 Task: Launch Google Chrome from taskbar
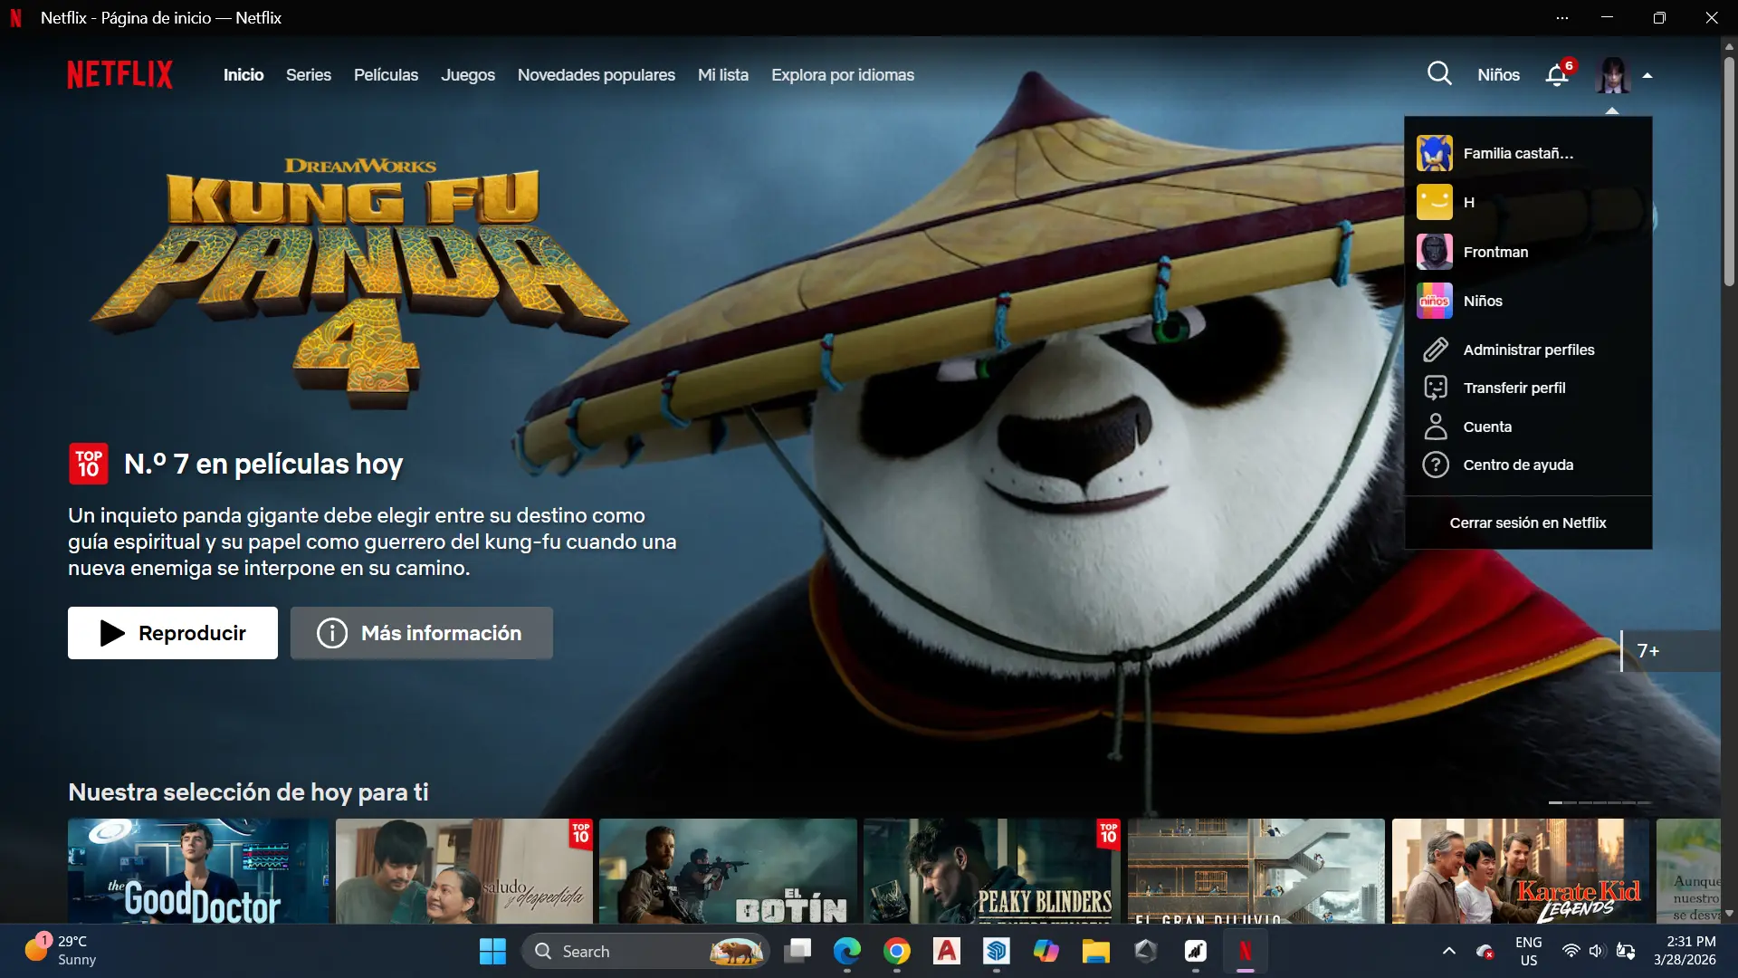tap(897, 951)
